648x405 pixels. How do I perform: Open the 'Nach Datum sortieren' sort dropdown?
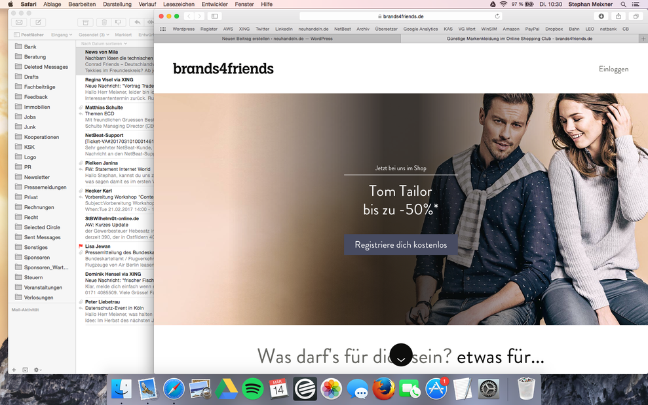point(104,43)
